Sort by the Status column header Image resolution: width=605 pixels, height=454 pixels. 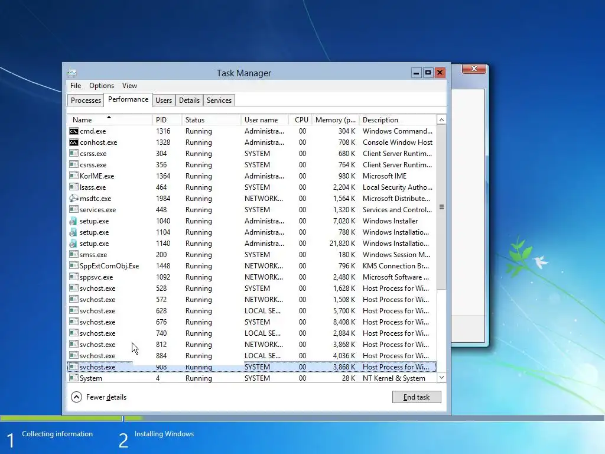click(211, 119)
